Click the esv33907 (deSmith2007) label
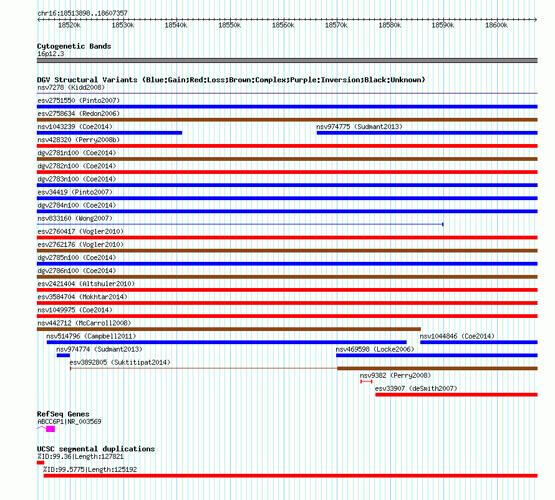 pos(416,388)
